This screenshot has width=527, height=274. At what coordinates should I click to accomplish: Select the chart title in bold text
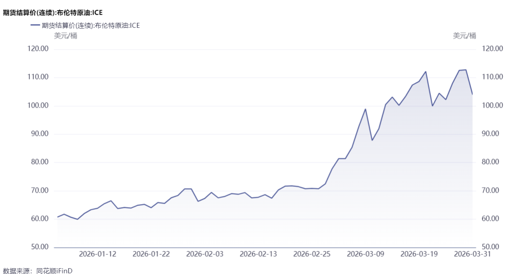[x=53, y=13]
